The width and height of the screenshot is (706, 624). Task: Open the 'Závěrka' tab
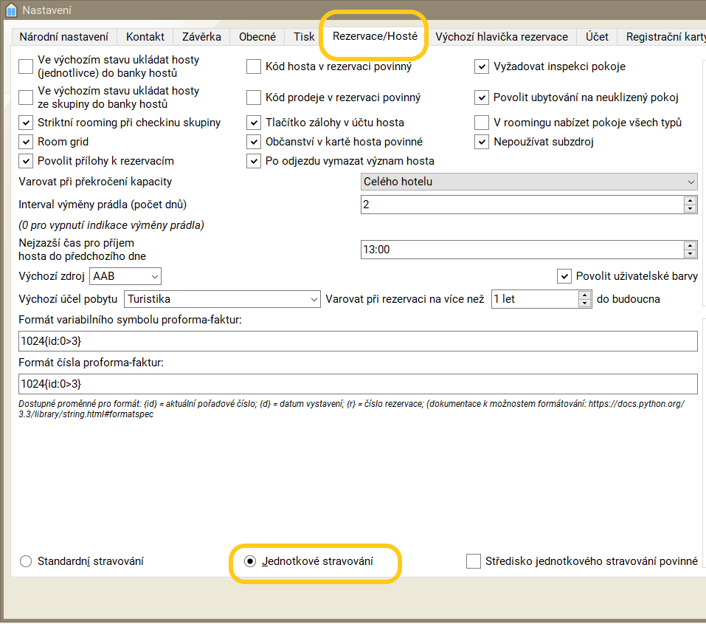(201, 37)
